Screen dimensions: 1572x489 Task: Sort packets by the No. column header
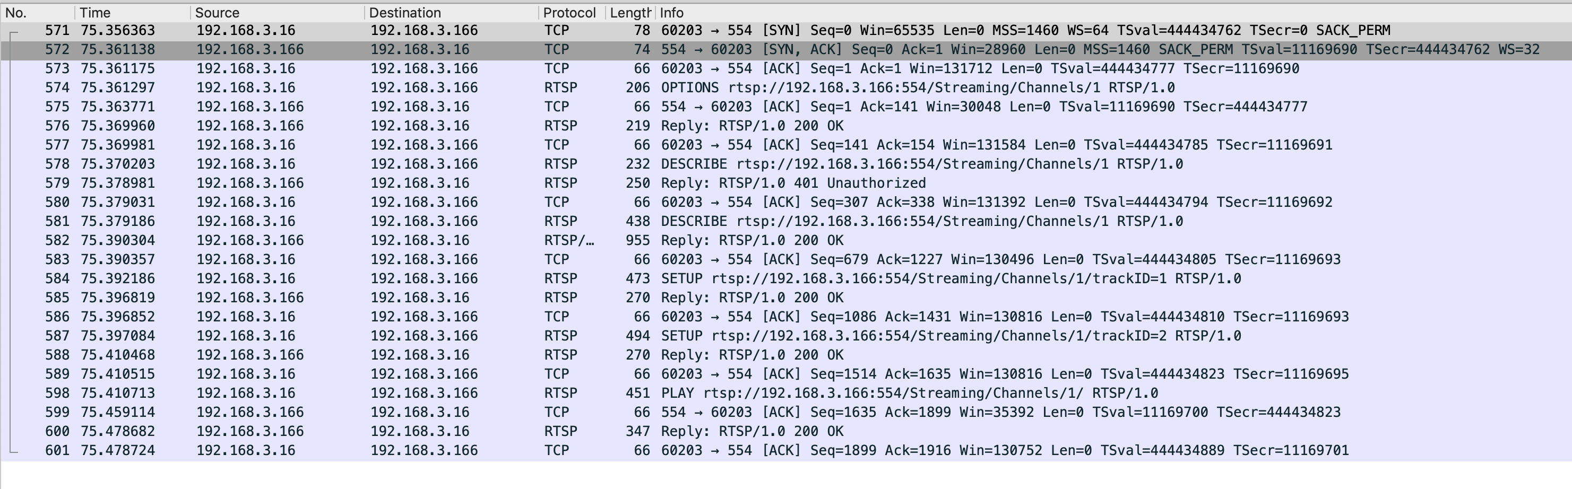tap(38, 13)
